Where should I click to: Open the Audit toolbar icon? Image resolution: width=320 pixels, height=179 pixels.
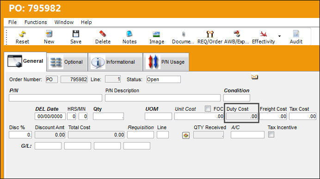tap(296, 34)
